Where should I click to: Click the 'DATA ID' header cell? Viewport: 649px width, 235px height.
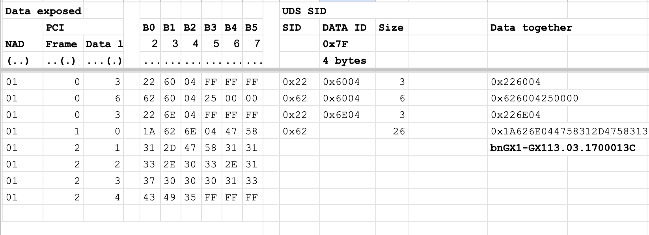[x=344, y=28]
